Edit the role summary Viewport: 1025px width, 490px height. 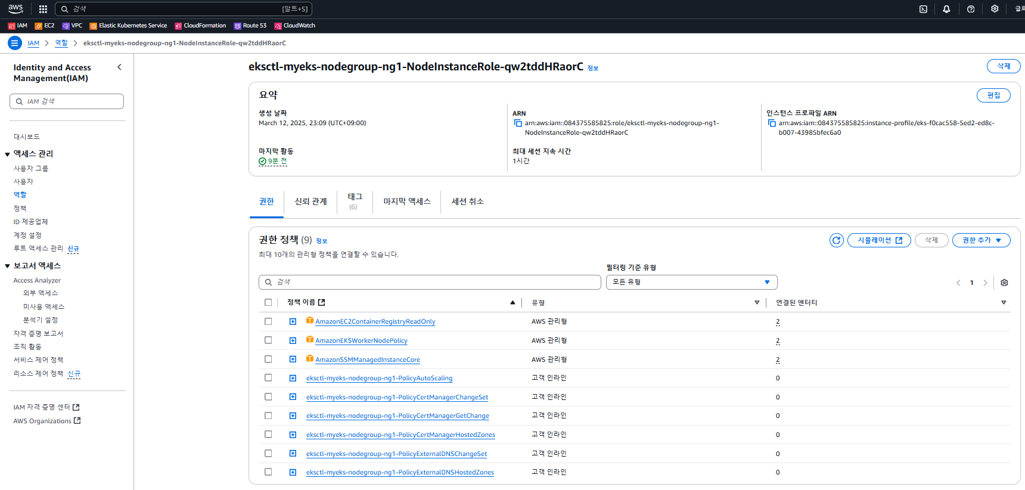click(x=993, y=95)
